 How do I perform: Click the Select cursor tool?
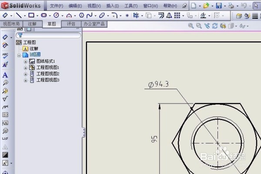(256, 6)
